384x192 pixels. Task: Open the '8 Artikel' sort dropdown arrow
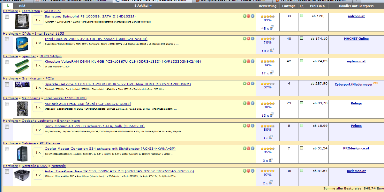(x=151, y=6)
